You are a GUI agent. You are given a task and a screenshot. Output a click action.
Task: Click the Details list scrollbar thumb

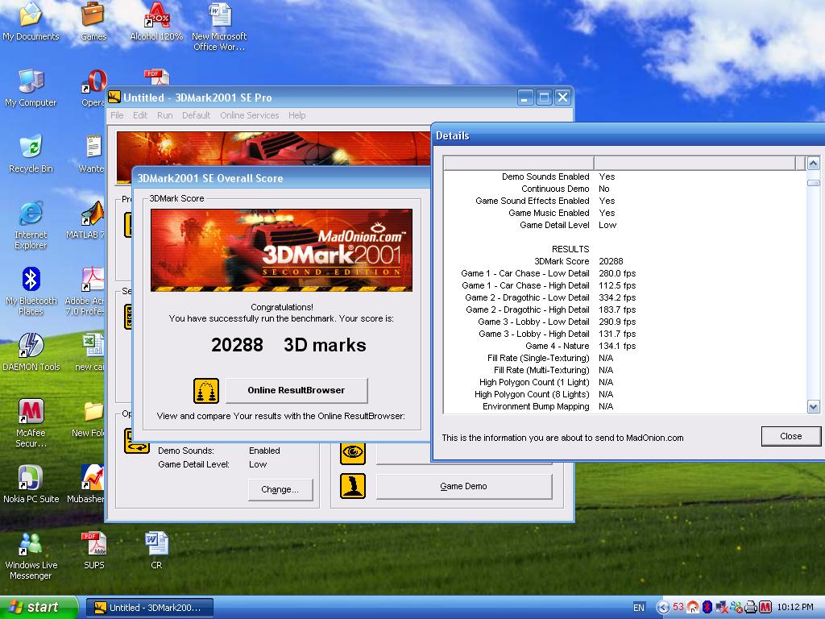814,183
